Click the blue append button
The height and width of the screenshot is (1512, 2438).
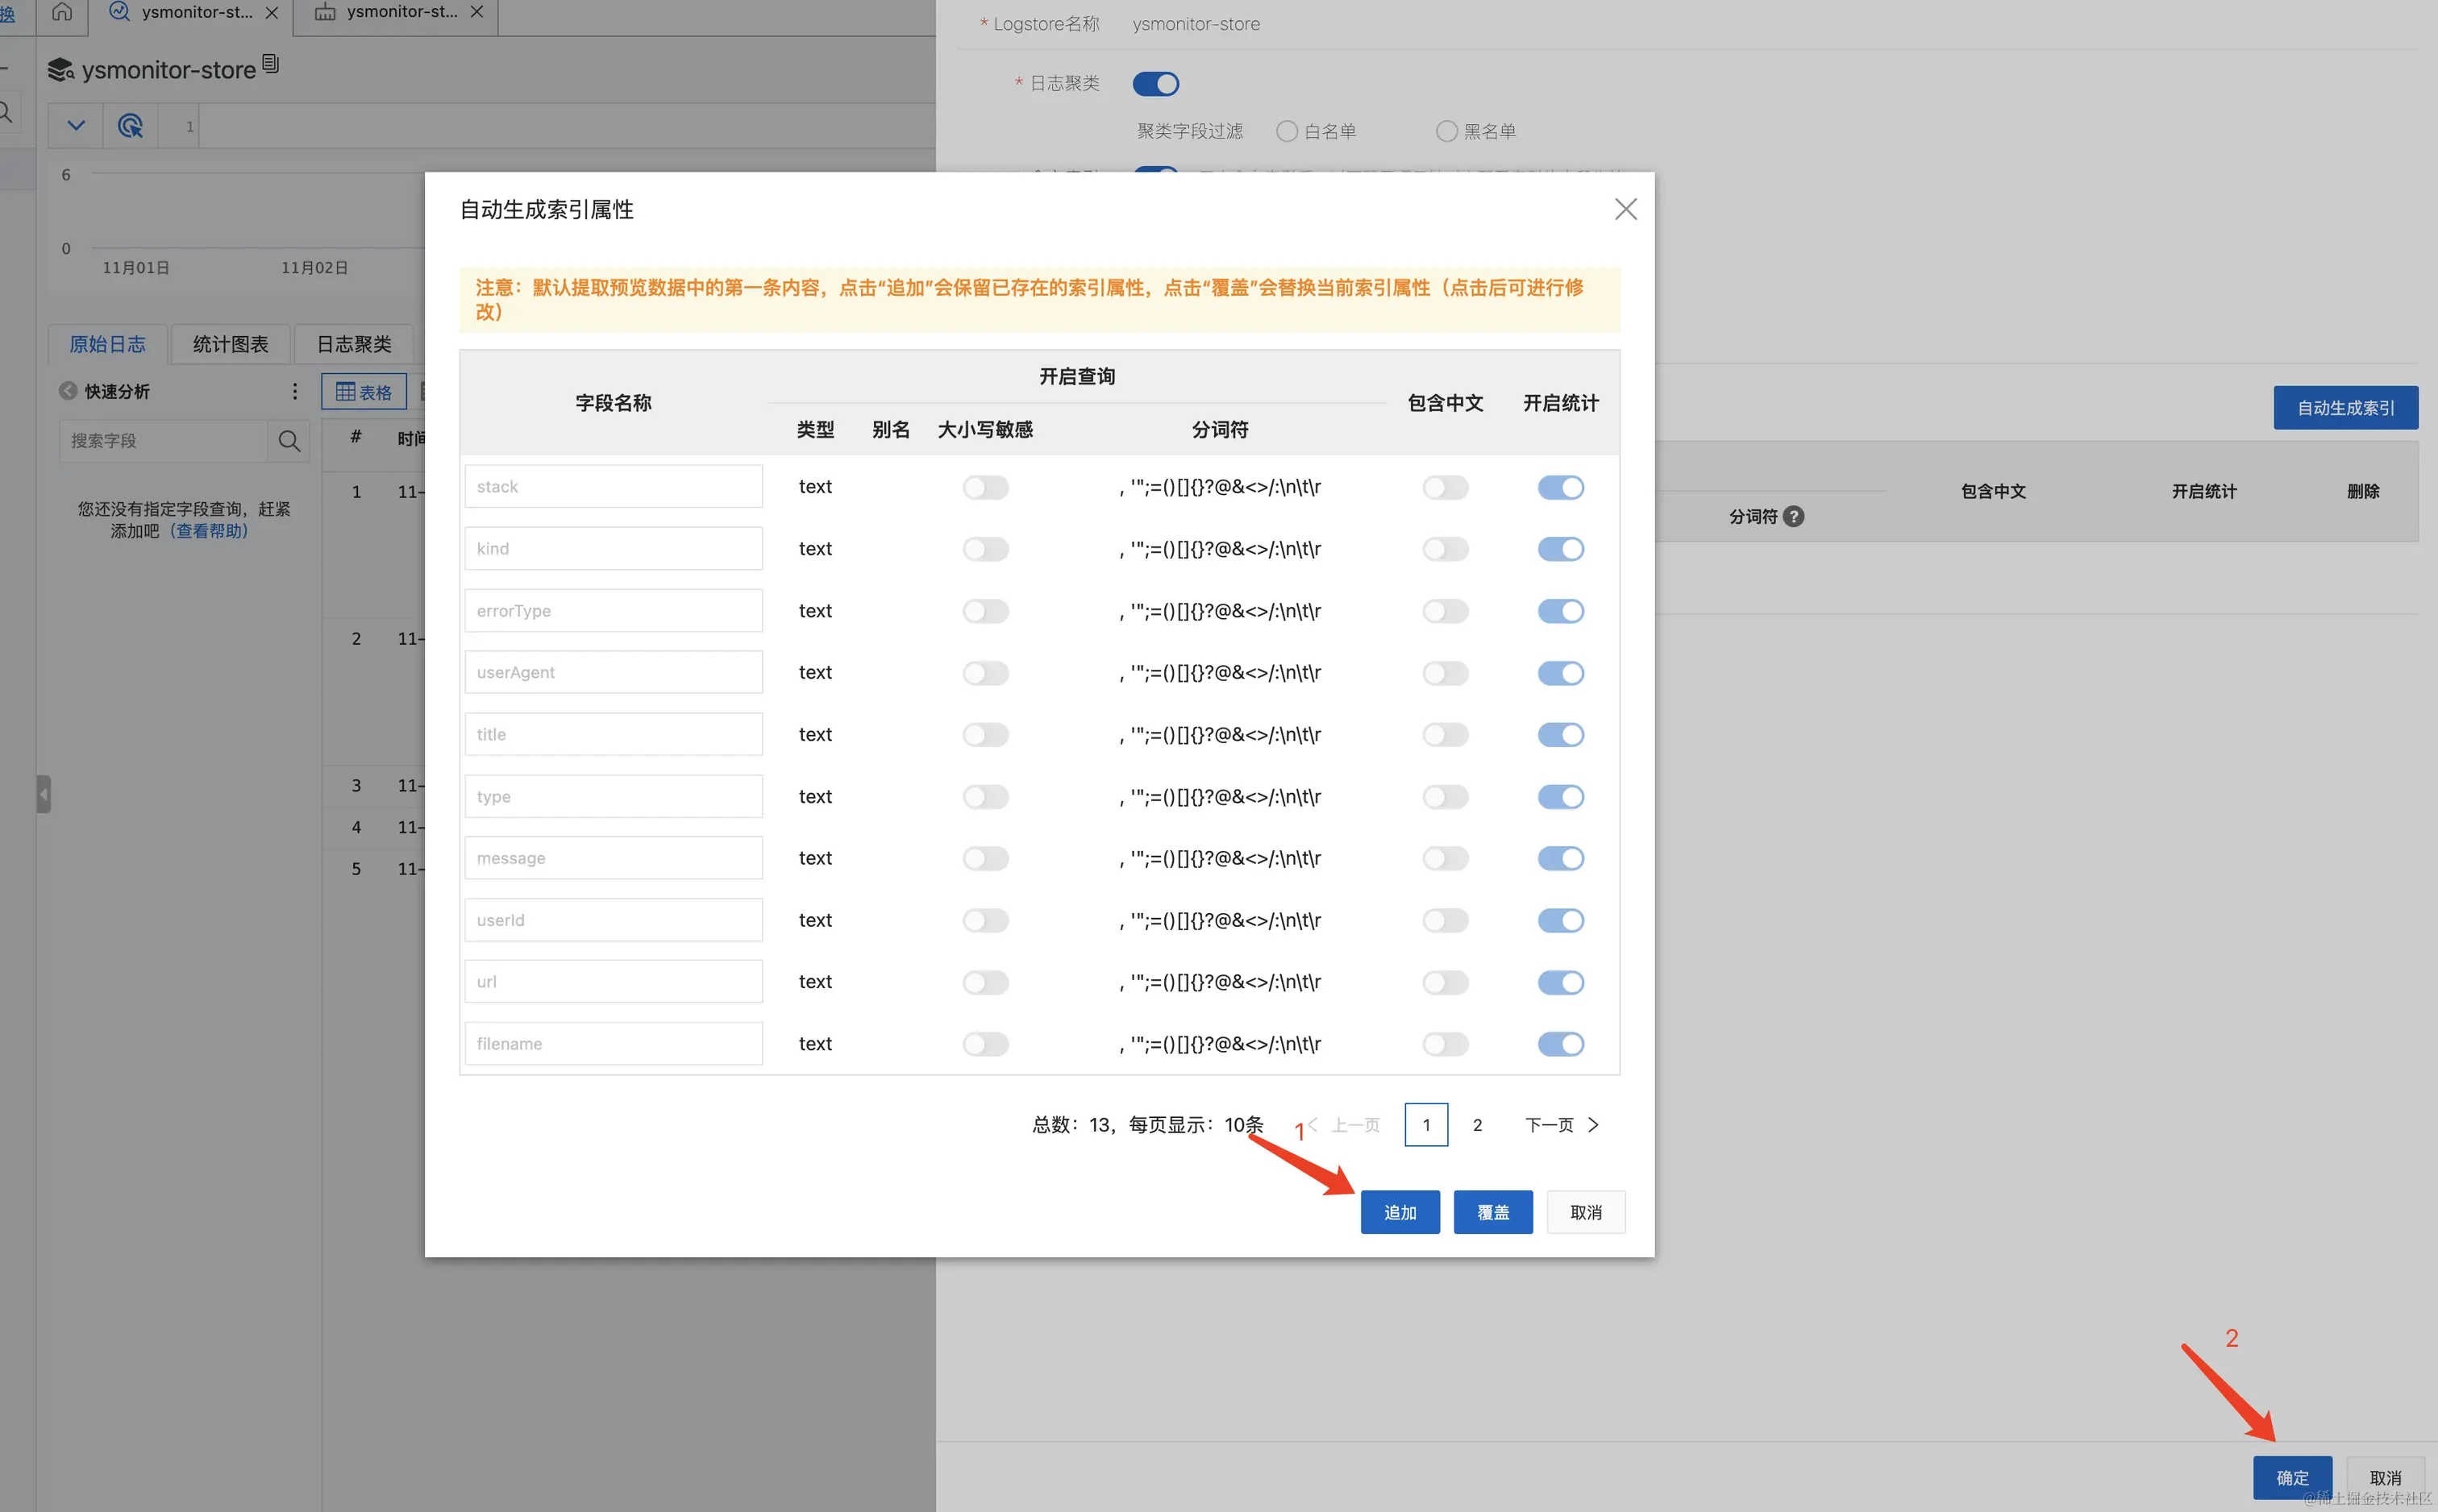pyautogui.click(x=1399, y=1212)
